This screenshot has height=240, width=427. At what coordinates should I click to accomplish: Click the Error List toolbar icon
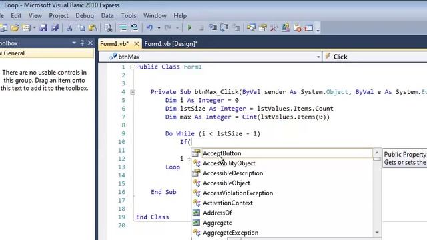click(297, 28)
